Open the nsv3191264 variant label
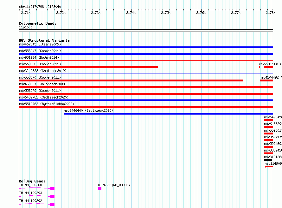282x208 pixels. point(273,157)
